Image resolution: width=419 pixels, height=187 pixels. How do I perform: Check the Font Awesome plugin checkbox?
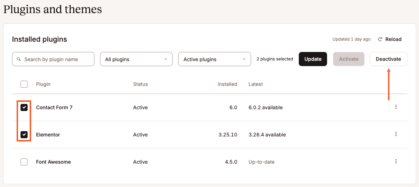[x=24, y=162]
